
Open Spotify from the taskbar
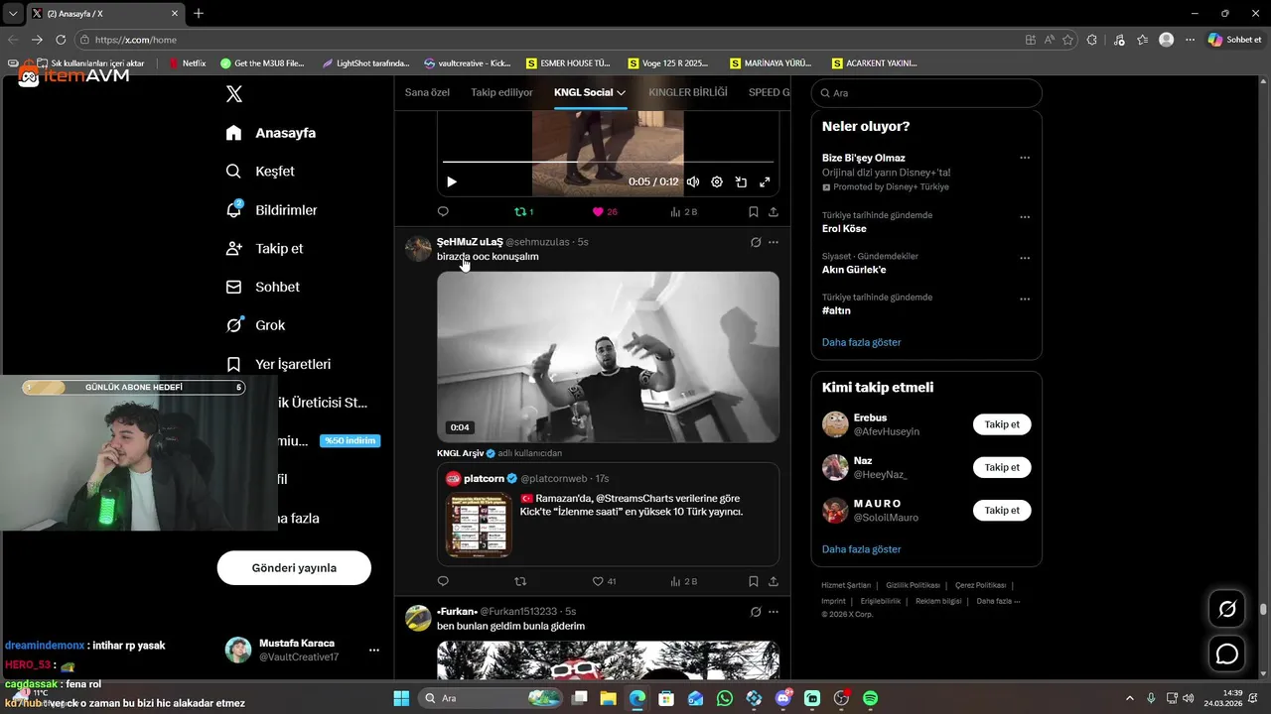pos(870,698)
